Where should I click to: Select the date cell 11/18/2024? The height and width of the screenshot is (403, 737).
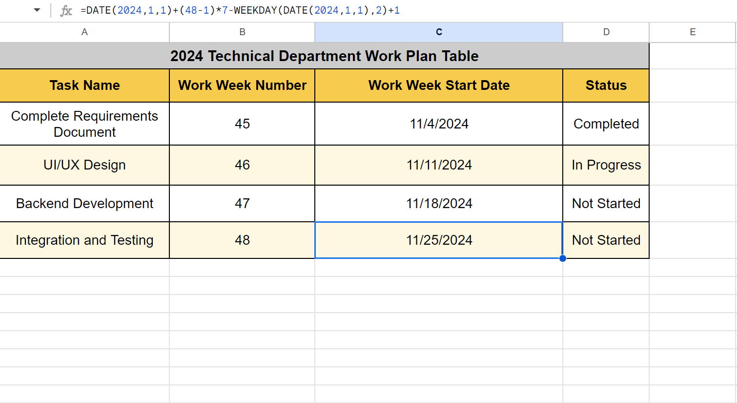tap(439, 203)
